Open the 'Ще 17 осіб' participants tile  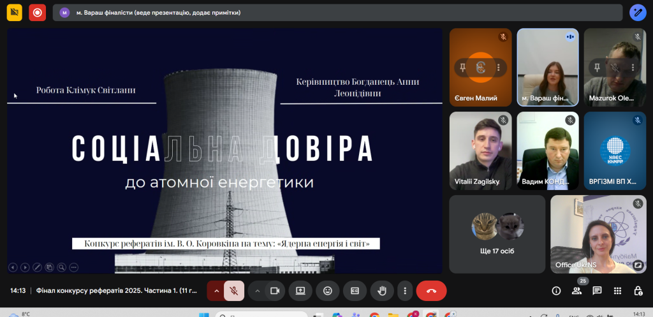[x=497, y=234]
